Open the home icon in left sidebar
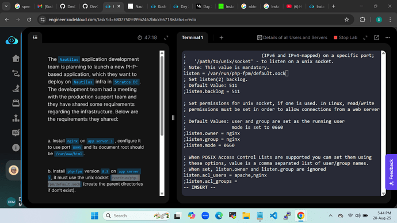This screenshot has height=223, width=397. tap(16, 59)
